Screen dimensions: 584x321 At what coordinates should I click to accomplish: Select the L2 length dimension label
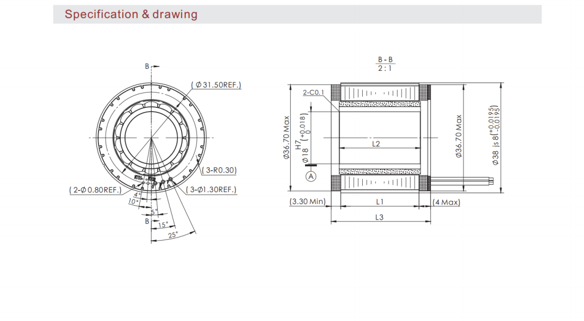376,143
